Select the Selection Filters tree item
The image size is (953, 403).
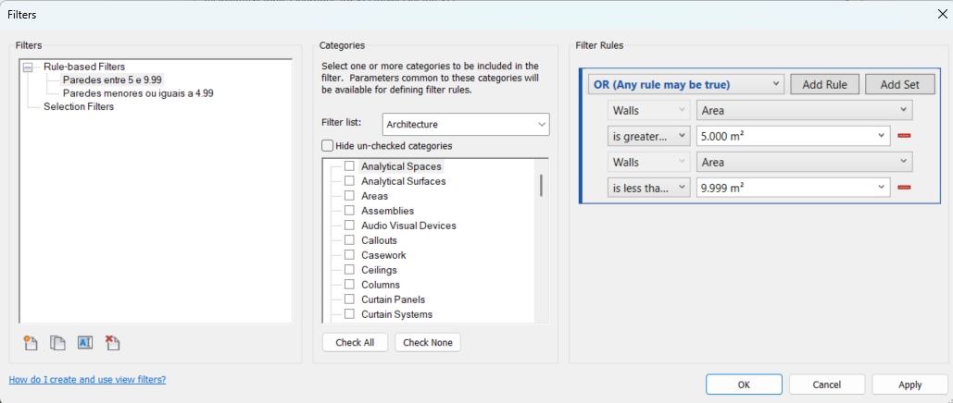coord(79,106)
